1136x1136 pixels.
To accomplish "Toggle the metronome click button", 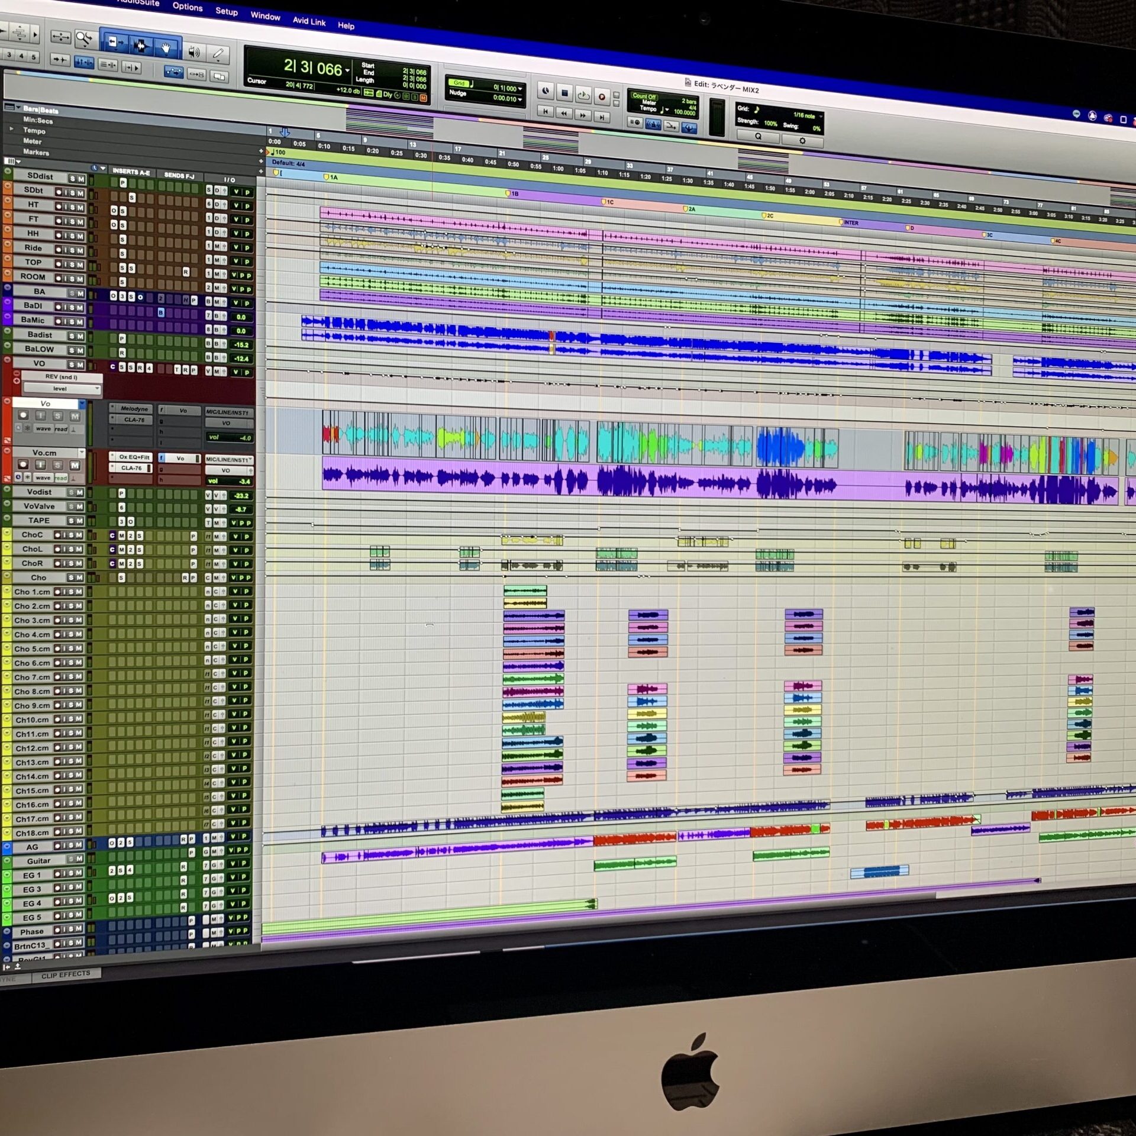I will point(653,124).
